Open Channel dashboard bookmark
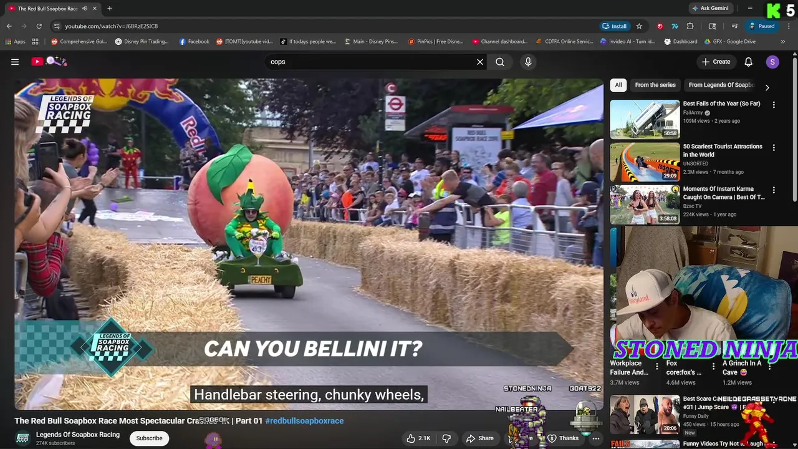798x449 pixels. pos(500,42)
